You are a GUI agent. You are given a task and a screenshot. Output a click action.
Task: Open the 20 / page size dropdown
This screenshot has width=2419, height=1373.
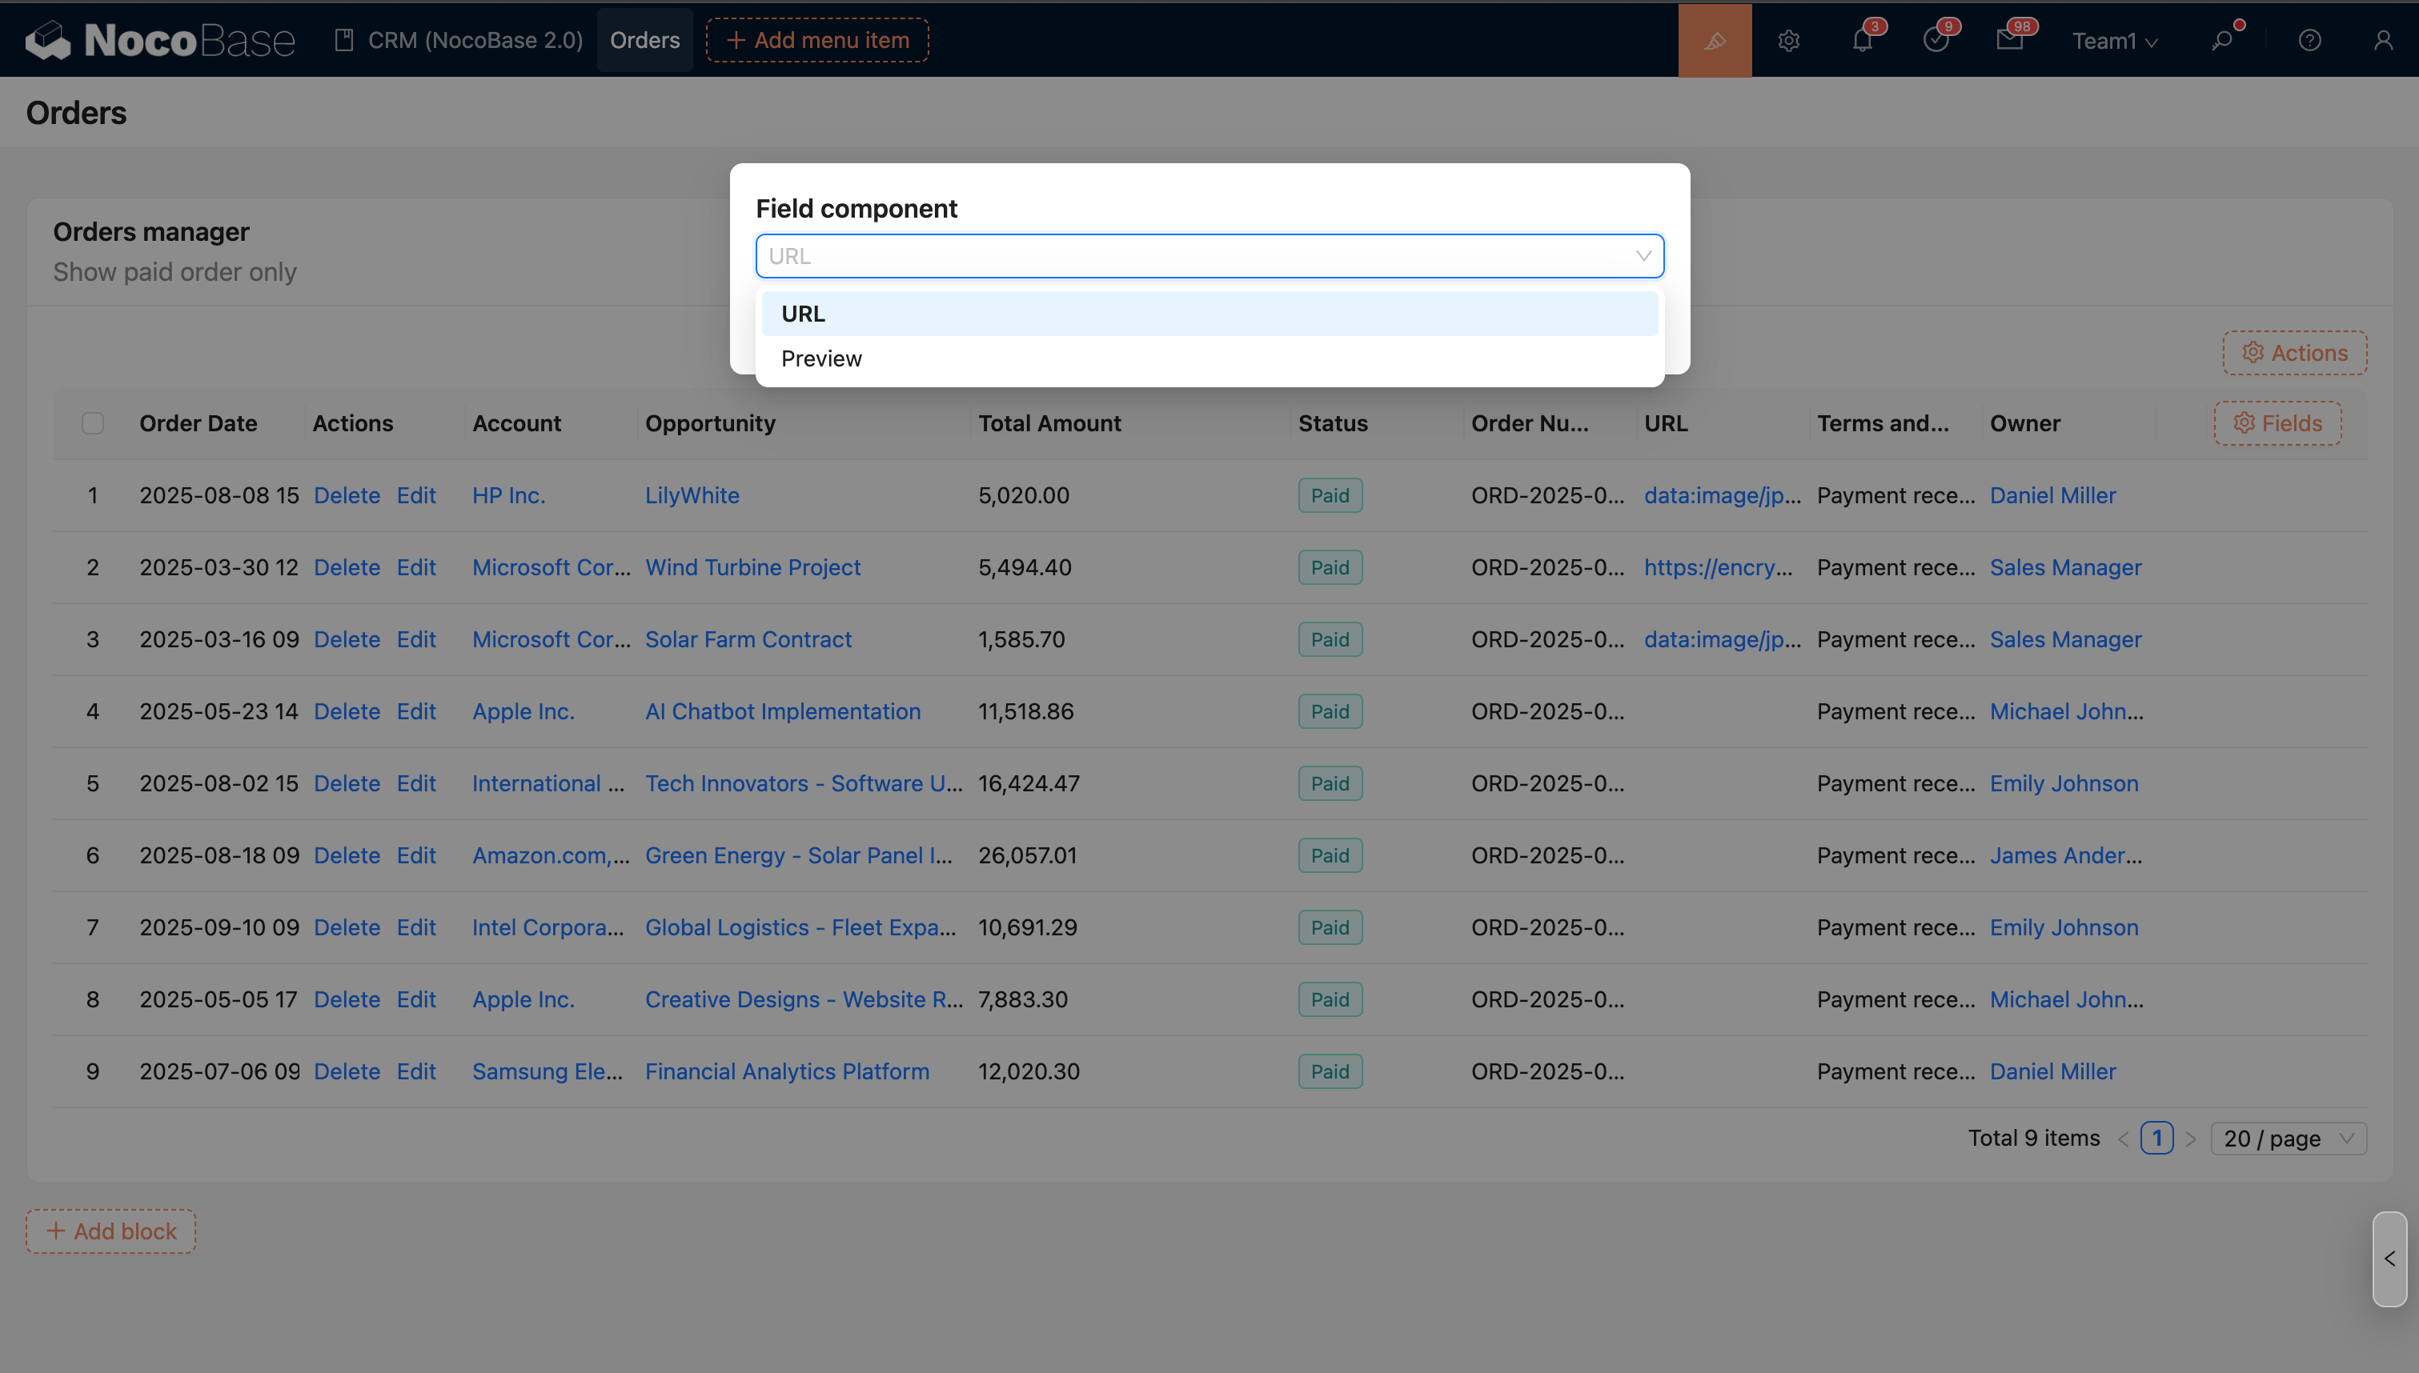pos(2288,1139)
